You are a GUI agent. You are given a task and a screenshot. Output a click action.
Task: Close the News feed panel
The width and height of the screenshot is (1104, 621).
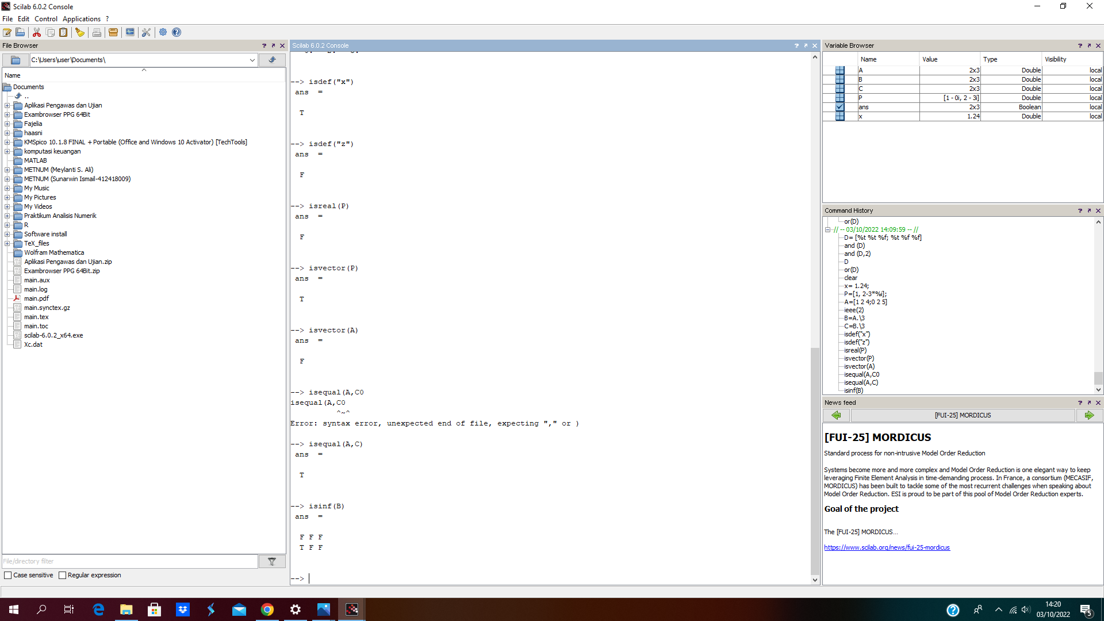tap(1098, 402)
